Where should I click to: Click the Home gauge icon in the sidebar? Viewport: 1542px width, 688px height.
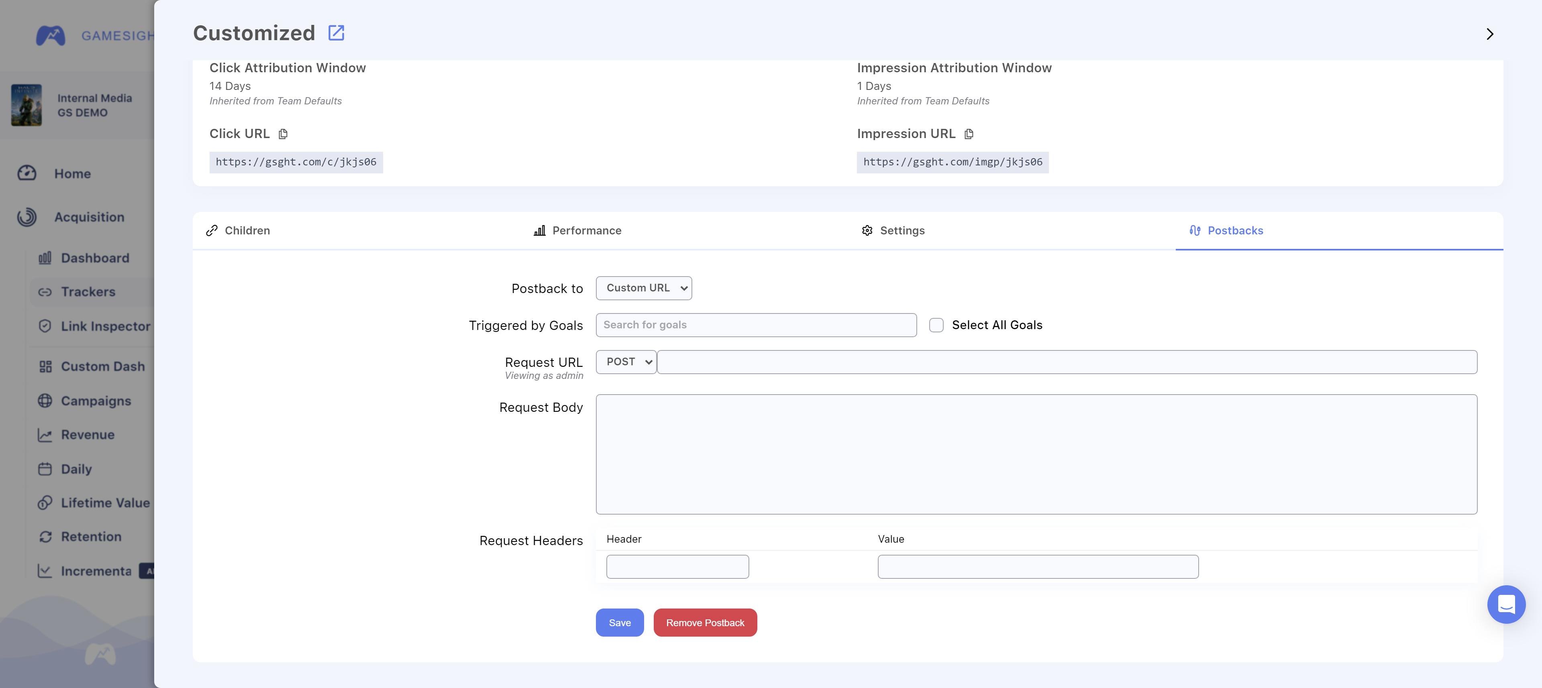click(x=27, y=173)
